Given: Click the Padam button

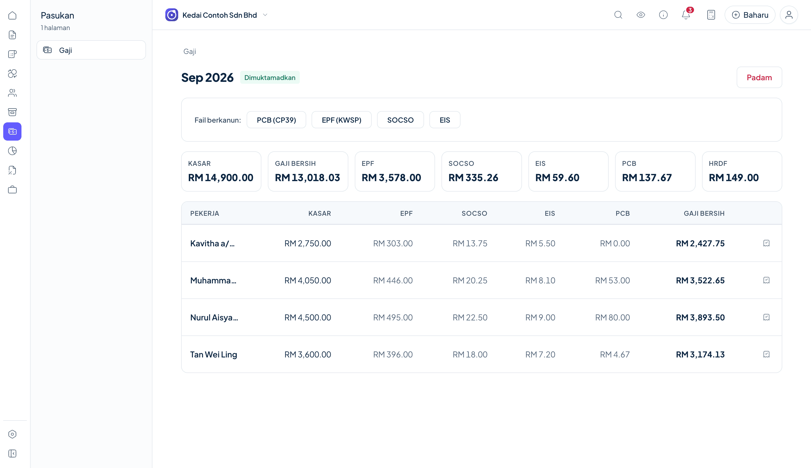Looking at the screenshot, I should tap(759, 78).
